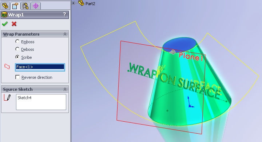Select the Deboss radio option
The width and height of the screenshot is (262, 142).
pos(17,49)
